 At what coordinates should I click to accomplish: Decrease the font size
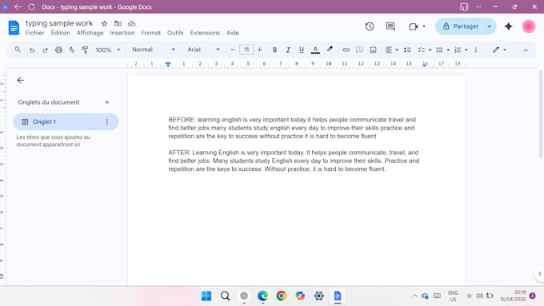click(x=233, y=50)
